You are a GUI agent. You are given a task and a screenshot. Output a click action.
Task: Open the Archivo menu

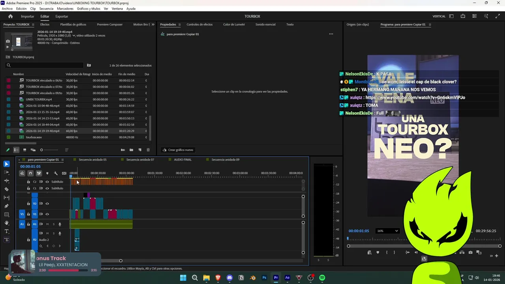coord(7,8)
